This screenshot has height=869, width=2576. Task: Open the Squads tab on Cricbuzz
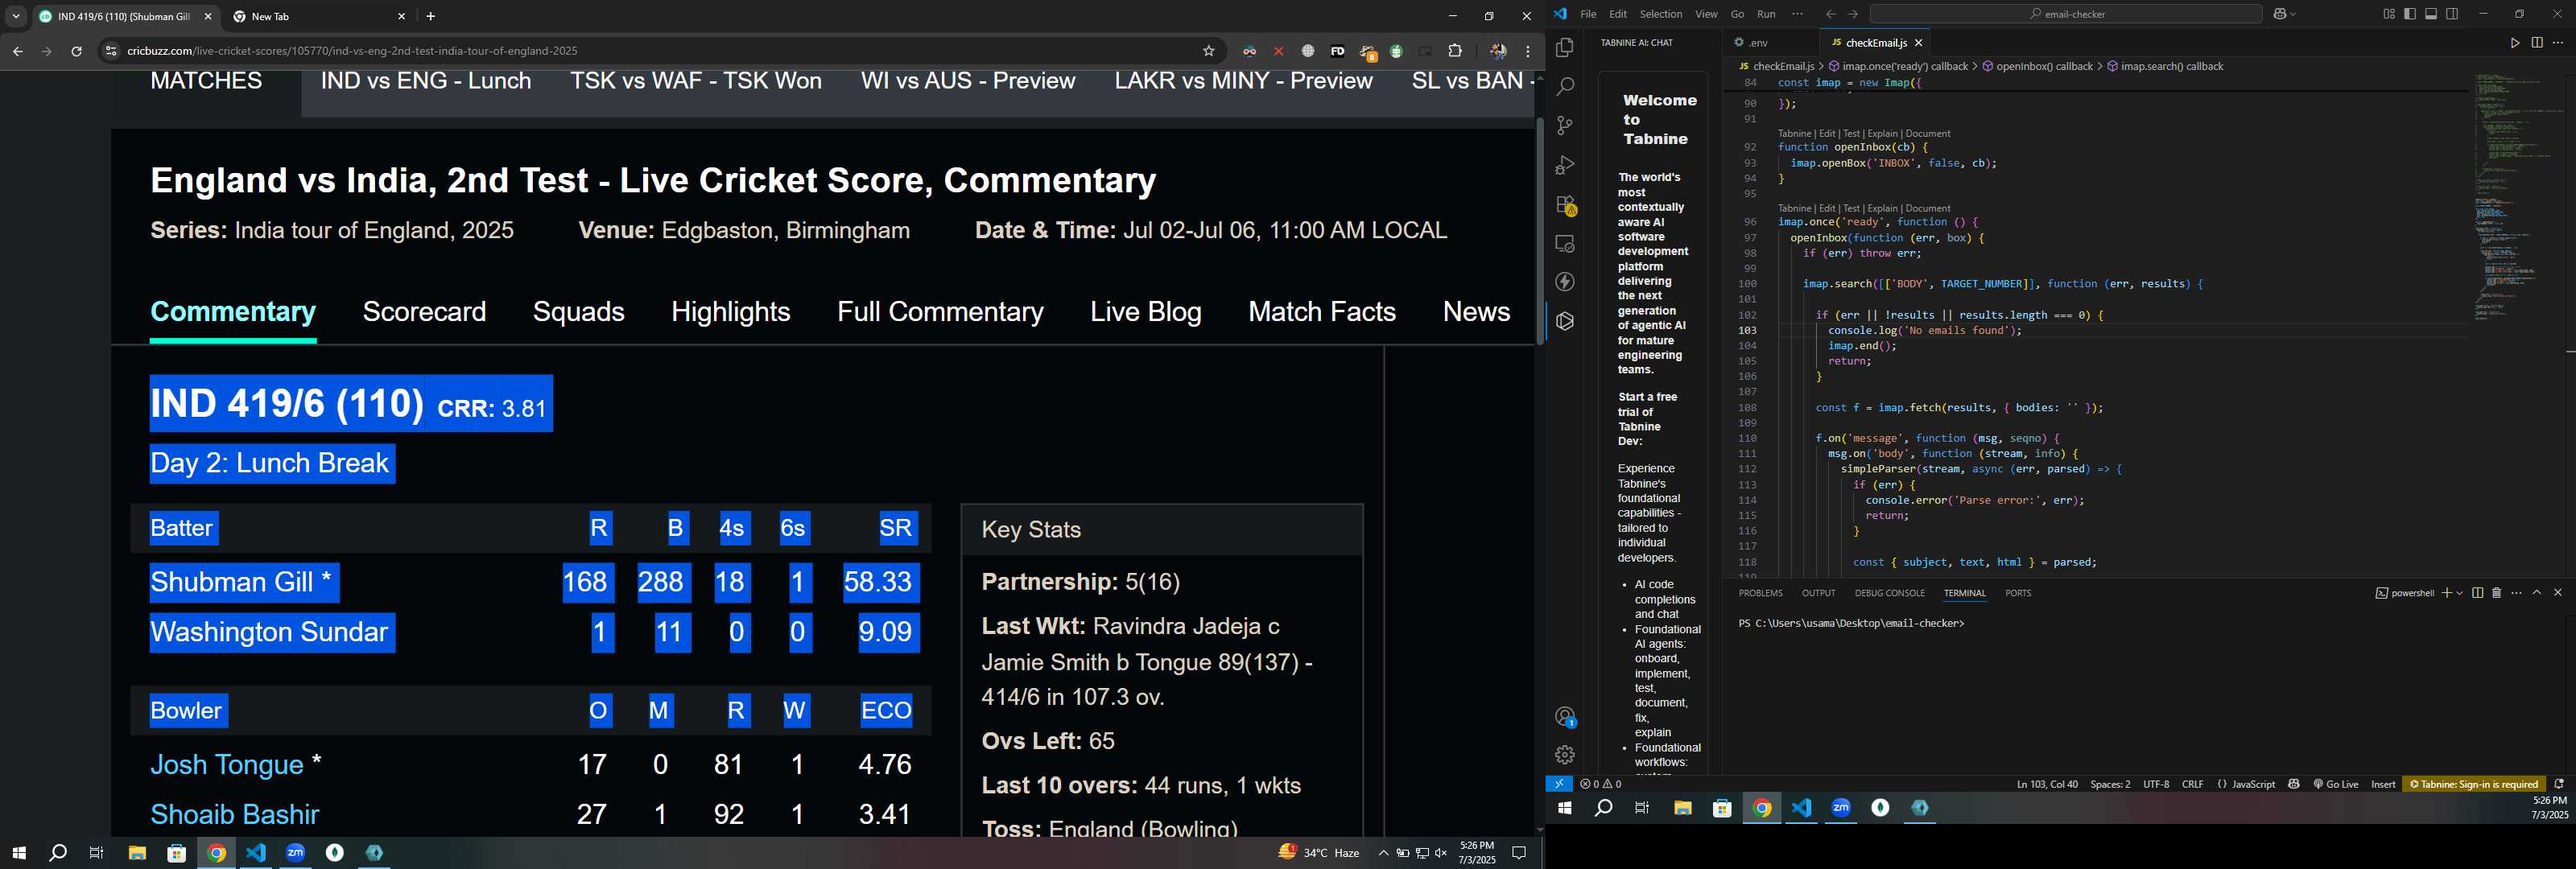click(x=578, y=312)
